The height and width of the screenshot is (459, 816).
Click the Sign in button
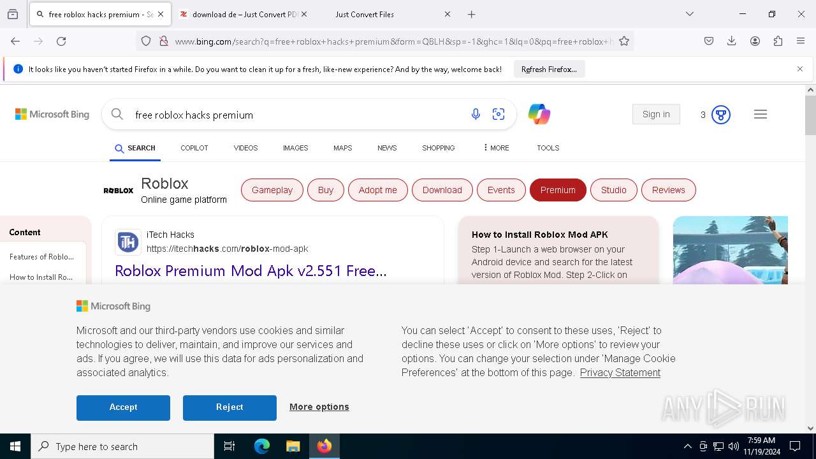point(656,114)
